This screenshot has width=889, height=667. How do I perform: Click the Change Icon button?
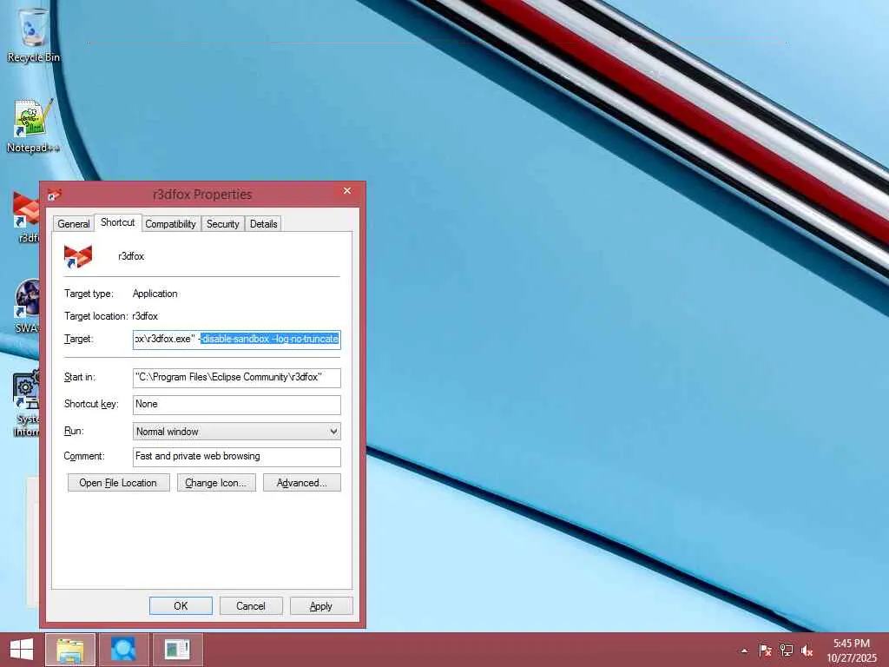[x=216, y=483]
